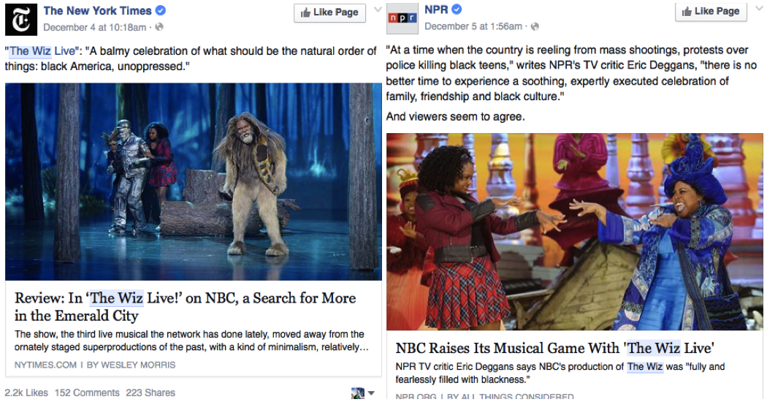The width and height of the screenshot is (767, 402).
Task: Click the globe privacy icon on Times post
Action: 159,28
